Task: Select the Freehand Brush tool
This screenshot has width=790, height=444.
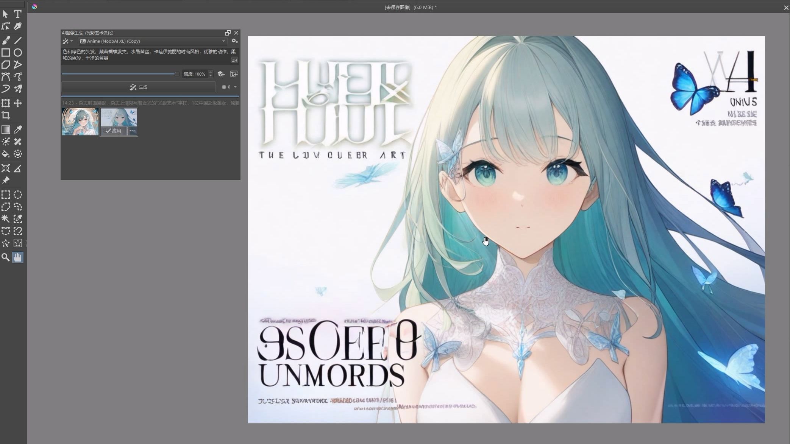Action: click(x=6, y=40)
